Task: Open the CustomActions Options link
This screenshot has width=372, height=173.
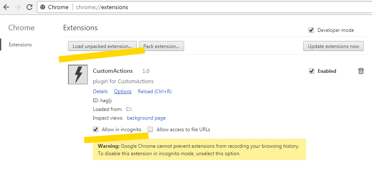Action: pos(123,91)
